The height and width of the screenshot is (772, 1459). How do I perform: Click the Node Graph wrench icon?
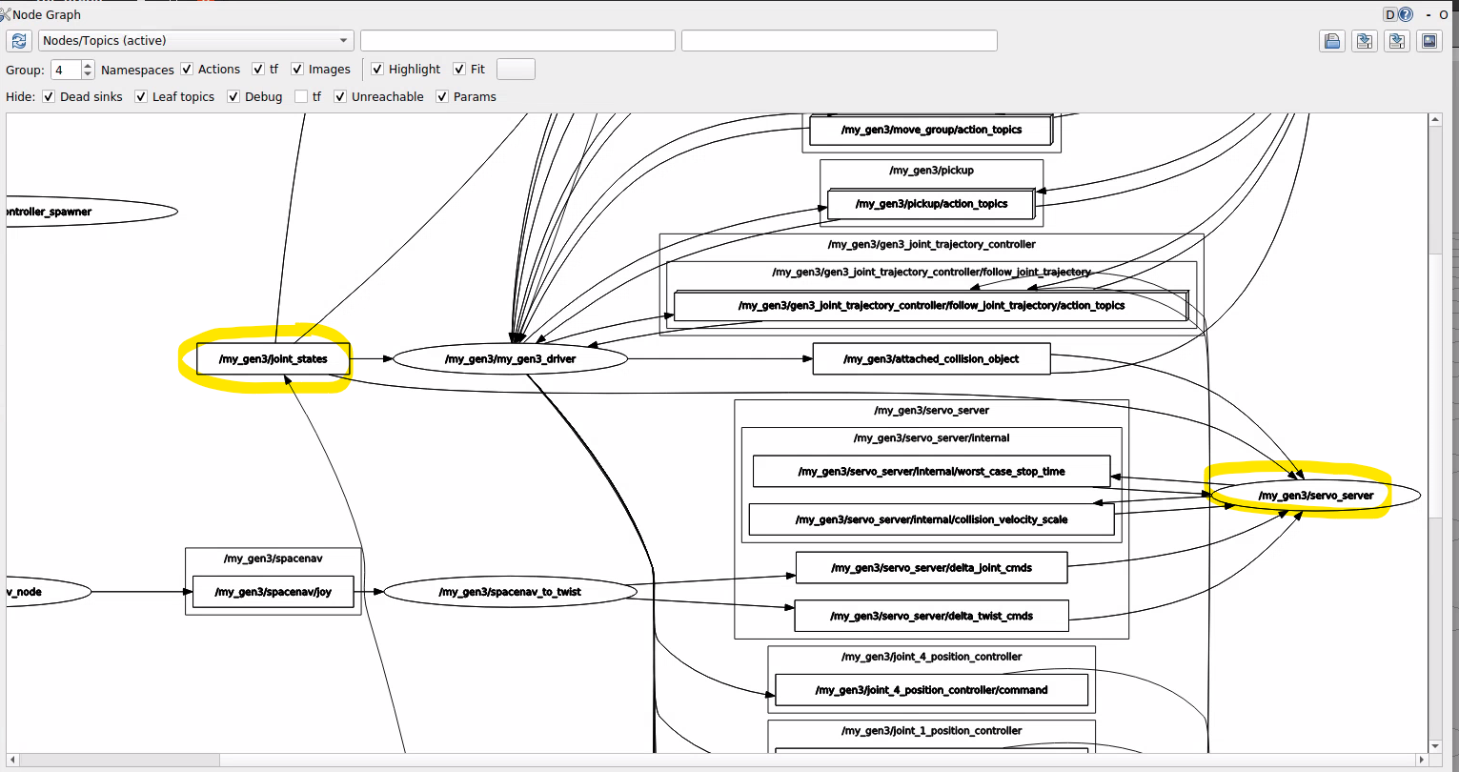[8, 14]
